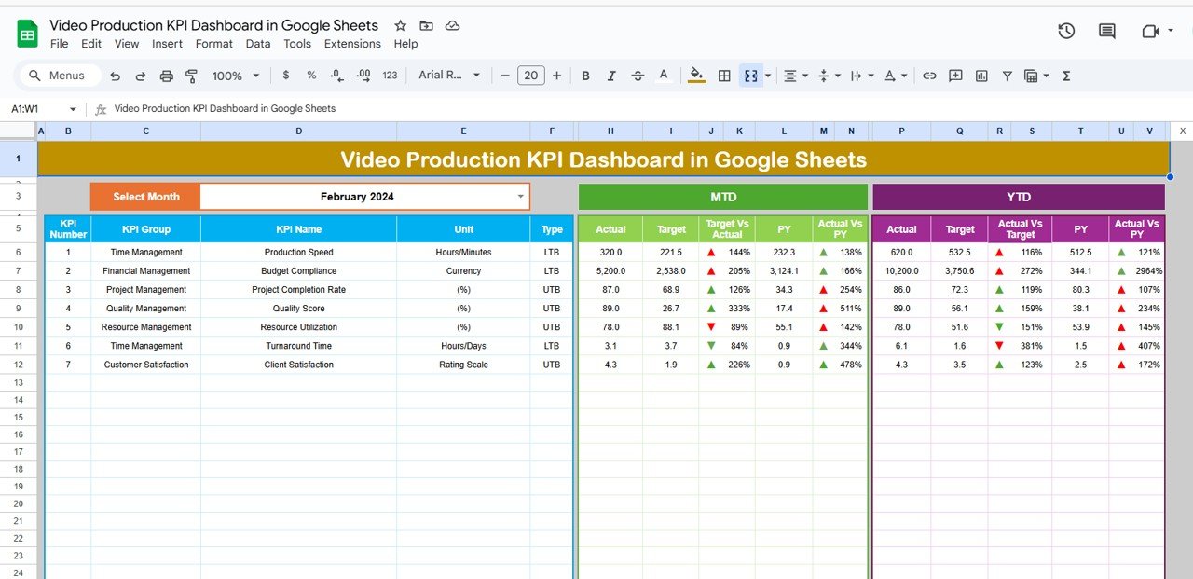Open functions sigma icon
1193x579 pixels.
(x=1066, y=76)
